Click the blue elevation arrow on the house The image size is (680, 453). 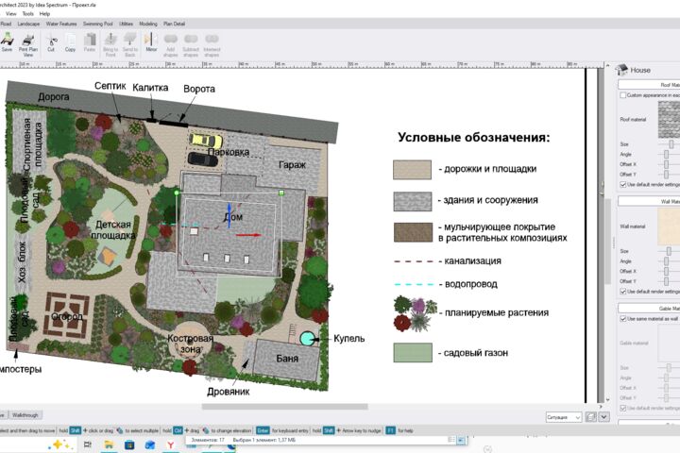229,215
